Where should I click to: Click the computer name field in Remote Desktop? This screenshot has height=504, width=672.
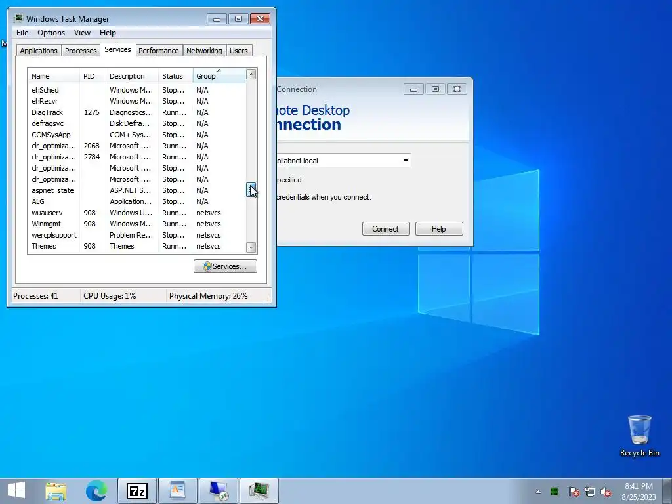(x=343, y=161)
